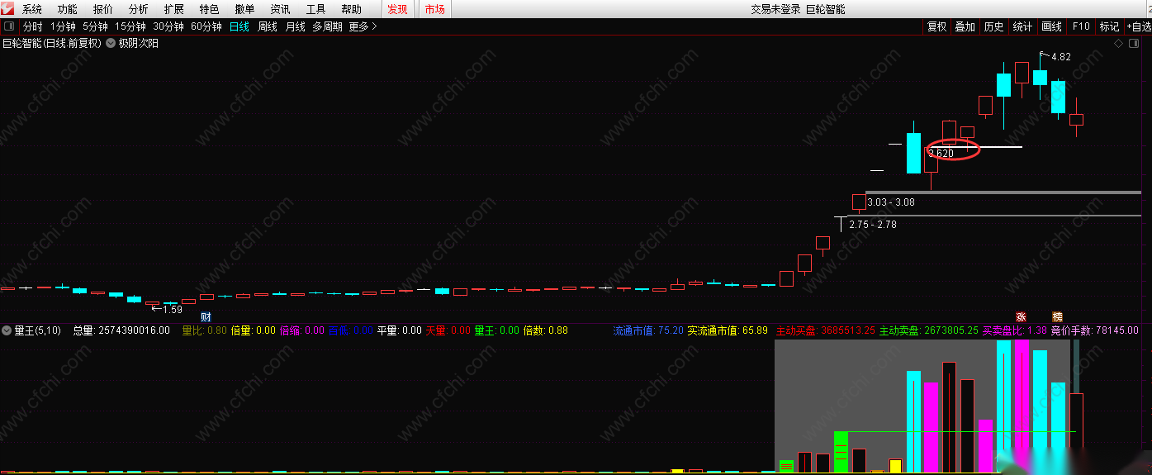The height and width of the screenshot is (475, 1152).
Task: Click the 3.620 price label
Action: (x=941, y=153)
